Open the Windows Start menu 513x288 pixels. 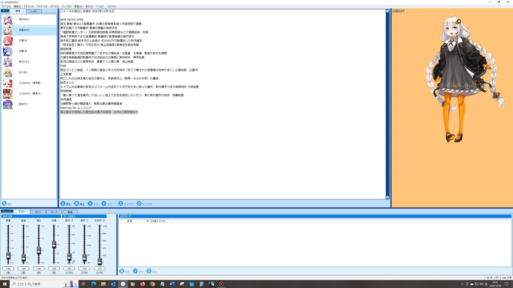pos(5,284)
